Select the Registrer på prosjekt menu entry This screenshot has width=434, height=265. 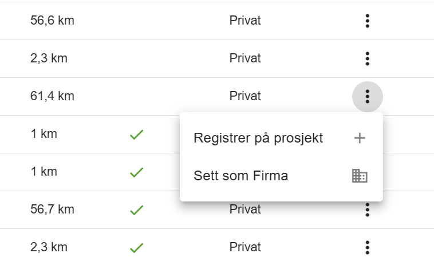281,138
